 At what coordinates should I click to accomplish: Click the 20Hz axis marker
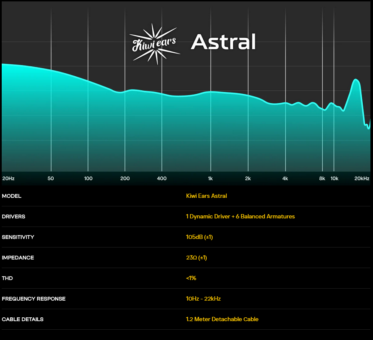9,179
